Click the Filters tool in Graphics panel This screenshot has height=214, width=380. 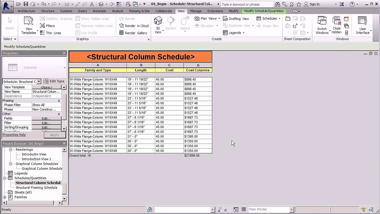tap(47, 26)
